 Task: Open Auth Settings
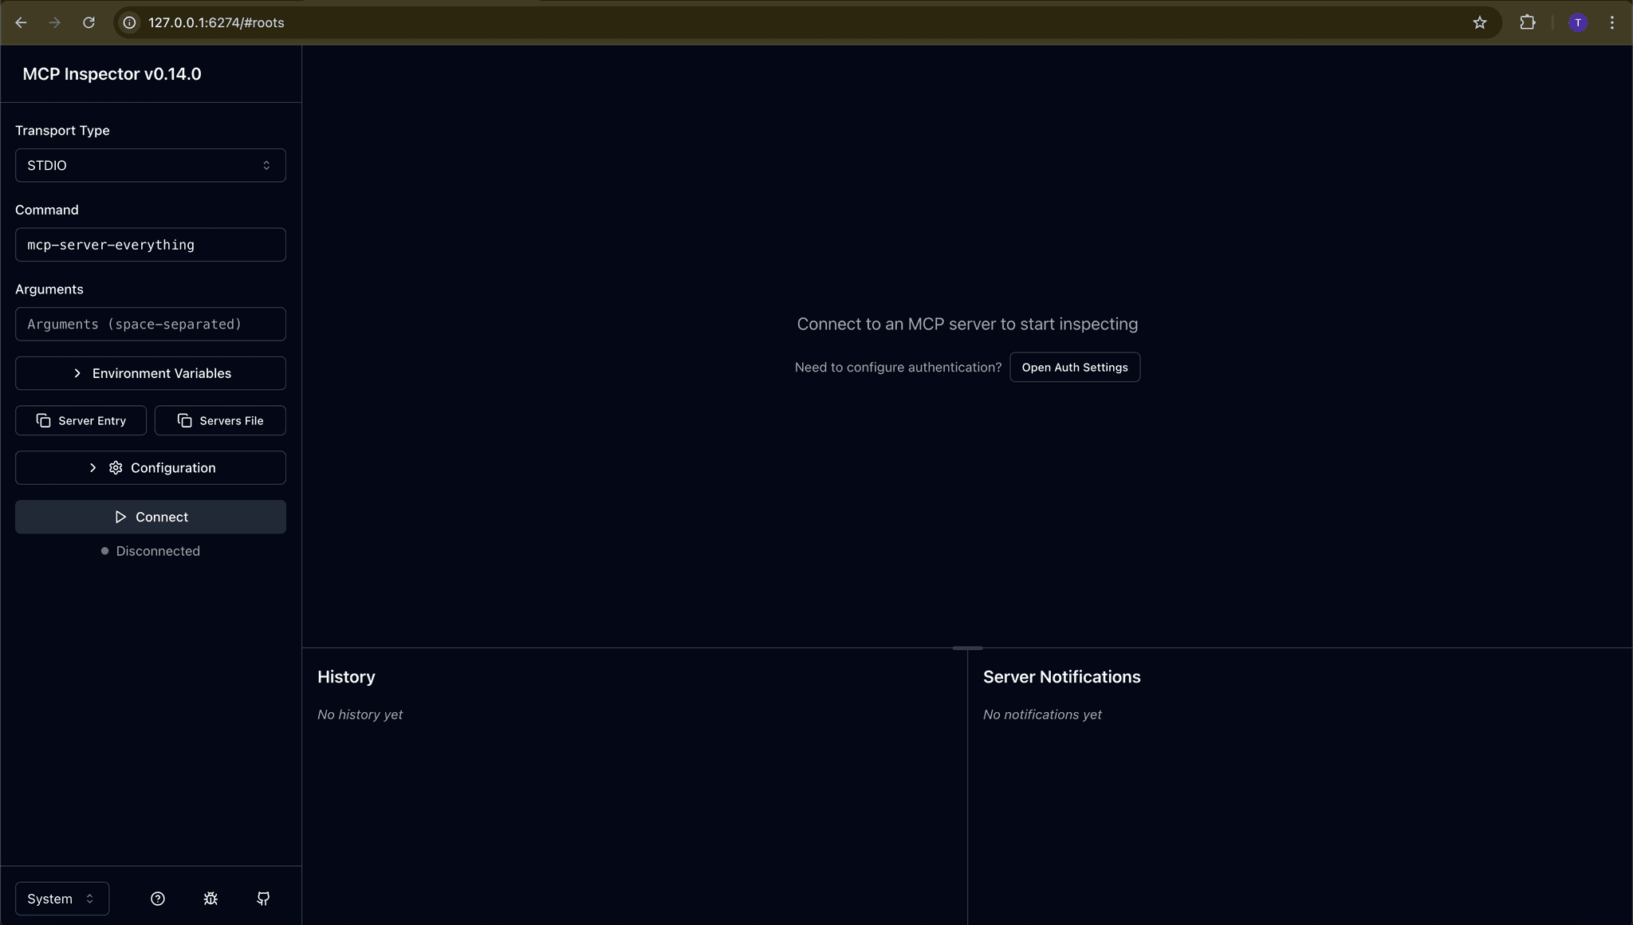point(1075,367)
